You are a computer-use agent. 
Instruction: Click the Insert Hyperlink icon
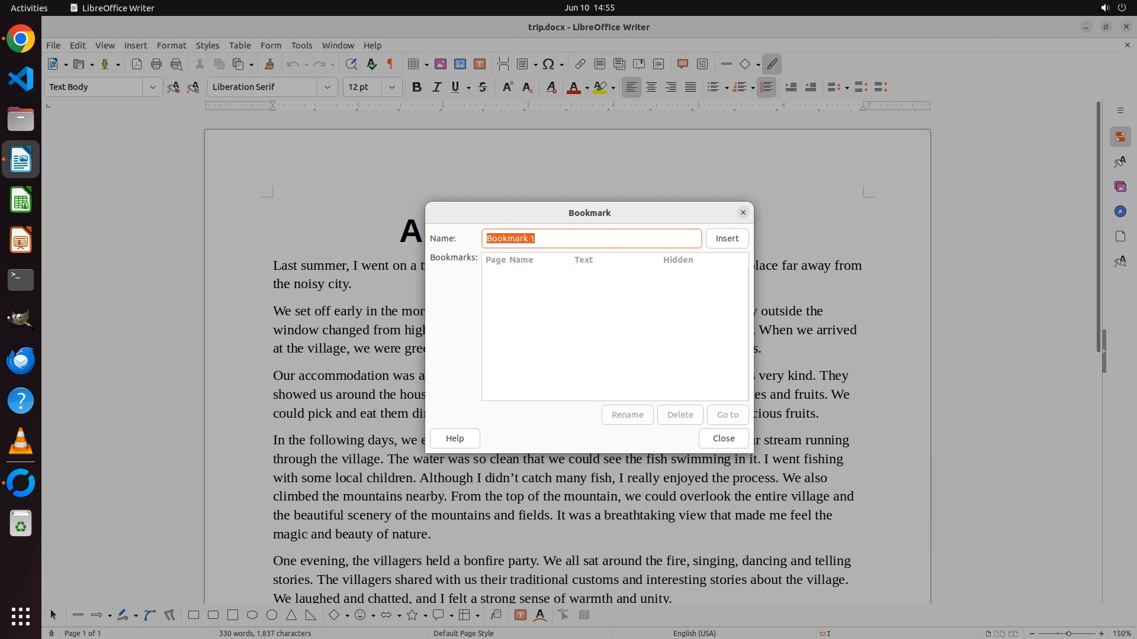(x=580, y=64)
